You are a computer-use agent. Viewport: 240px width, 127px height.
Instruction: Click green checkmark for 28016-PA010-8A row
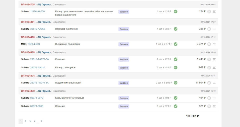[x=175, y=83]
